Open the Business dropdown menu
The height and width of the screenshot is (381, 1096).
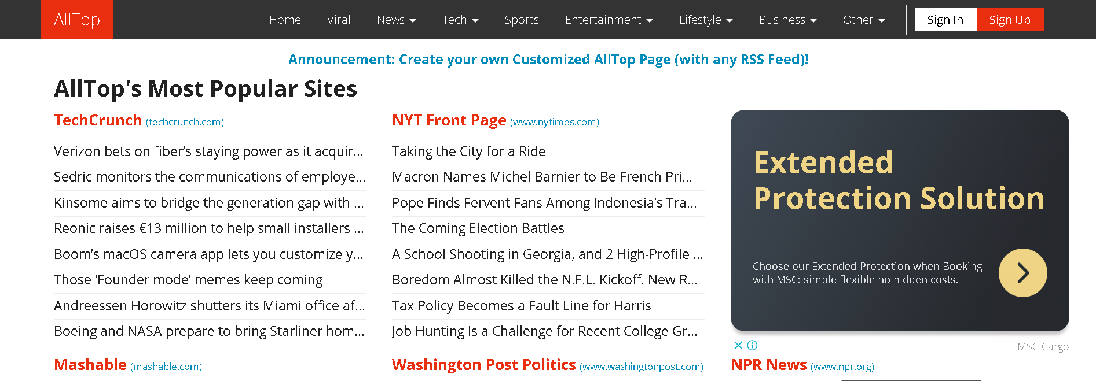point(787,20)
